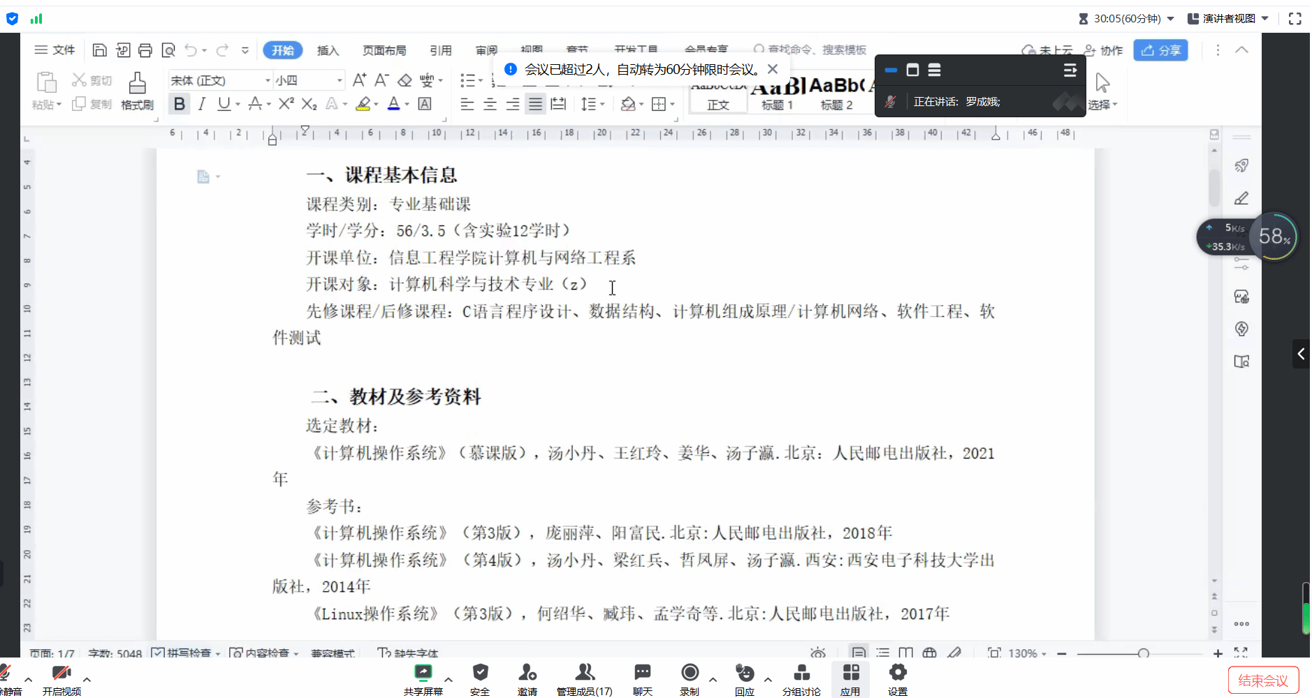This screenshot has height=698, width=1312.
Task: Open the 聊天 chat panel
Action: 642,679
